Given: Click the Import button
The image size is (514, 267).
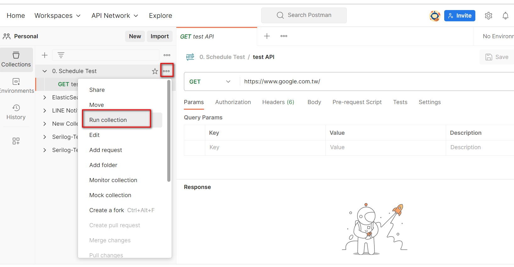Looking at the screenshot, I should point(160,36).
